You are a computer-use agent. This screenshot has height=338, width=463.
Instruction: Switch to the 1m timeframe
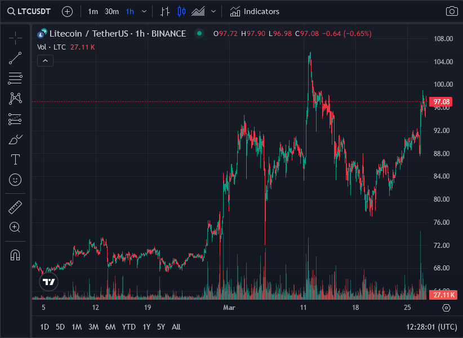[x=93, y=11]
